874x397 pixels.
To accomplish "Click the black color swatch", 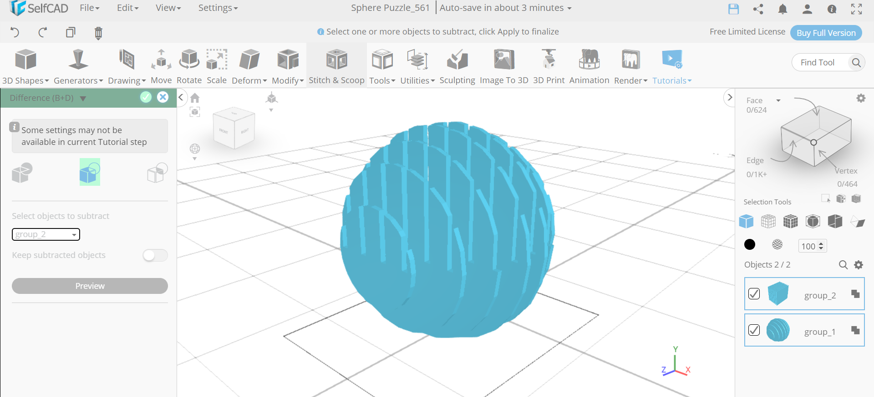I will click(x=750, y=245).
